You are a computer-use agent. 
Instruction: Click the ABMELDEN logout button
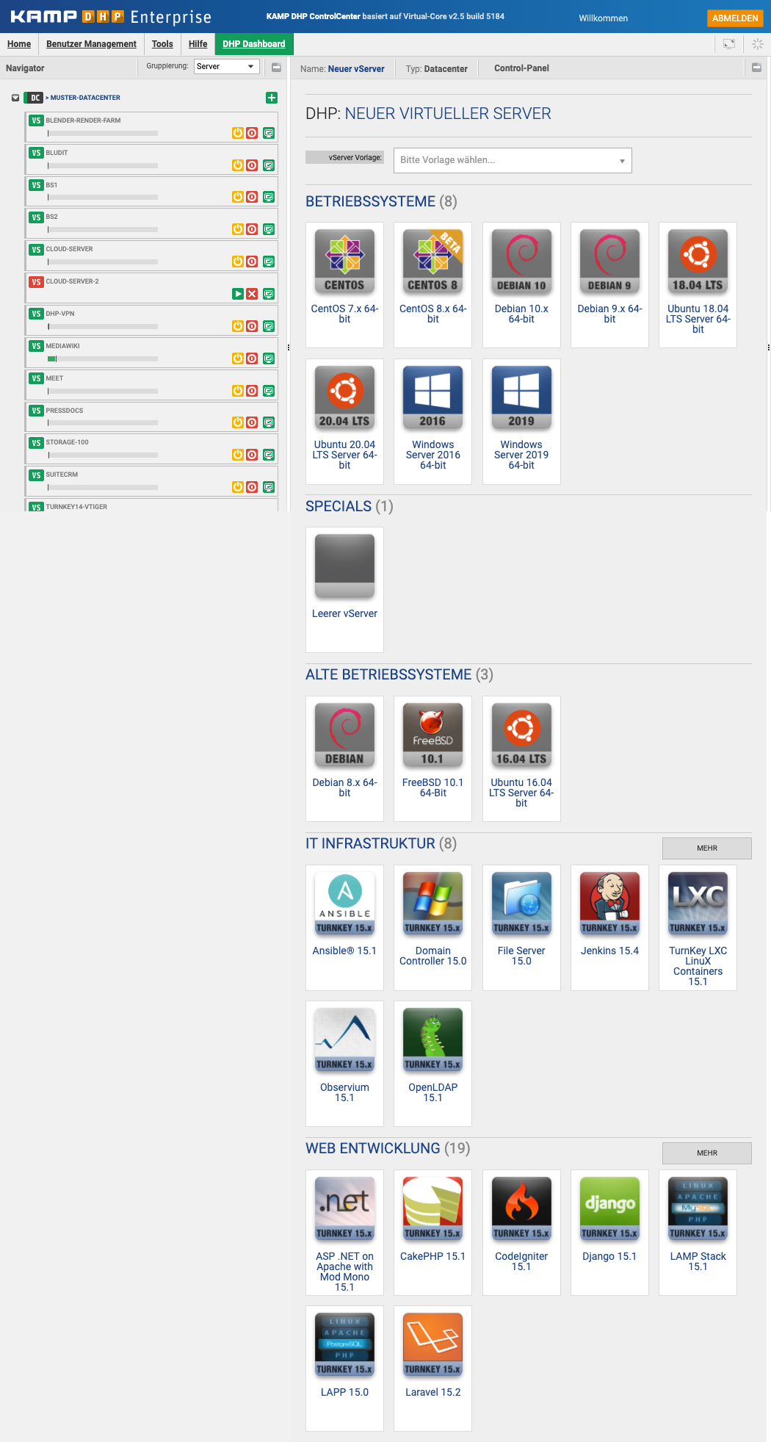(x=734, y=18)
